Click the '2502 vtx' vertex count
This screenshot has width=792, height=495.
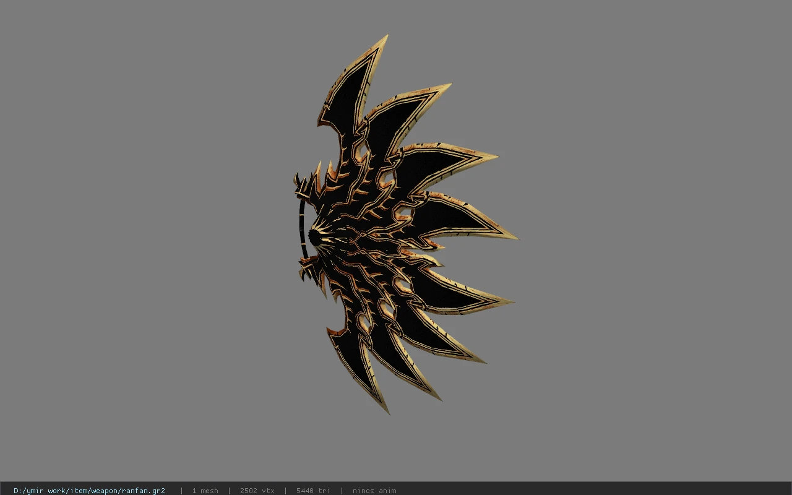(257, 491)
